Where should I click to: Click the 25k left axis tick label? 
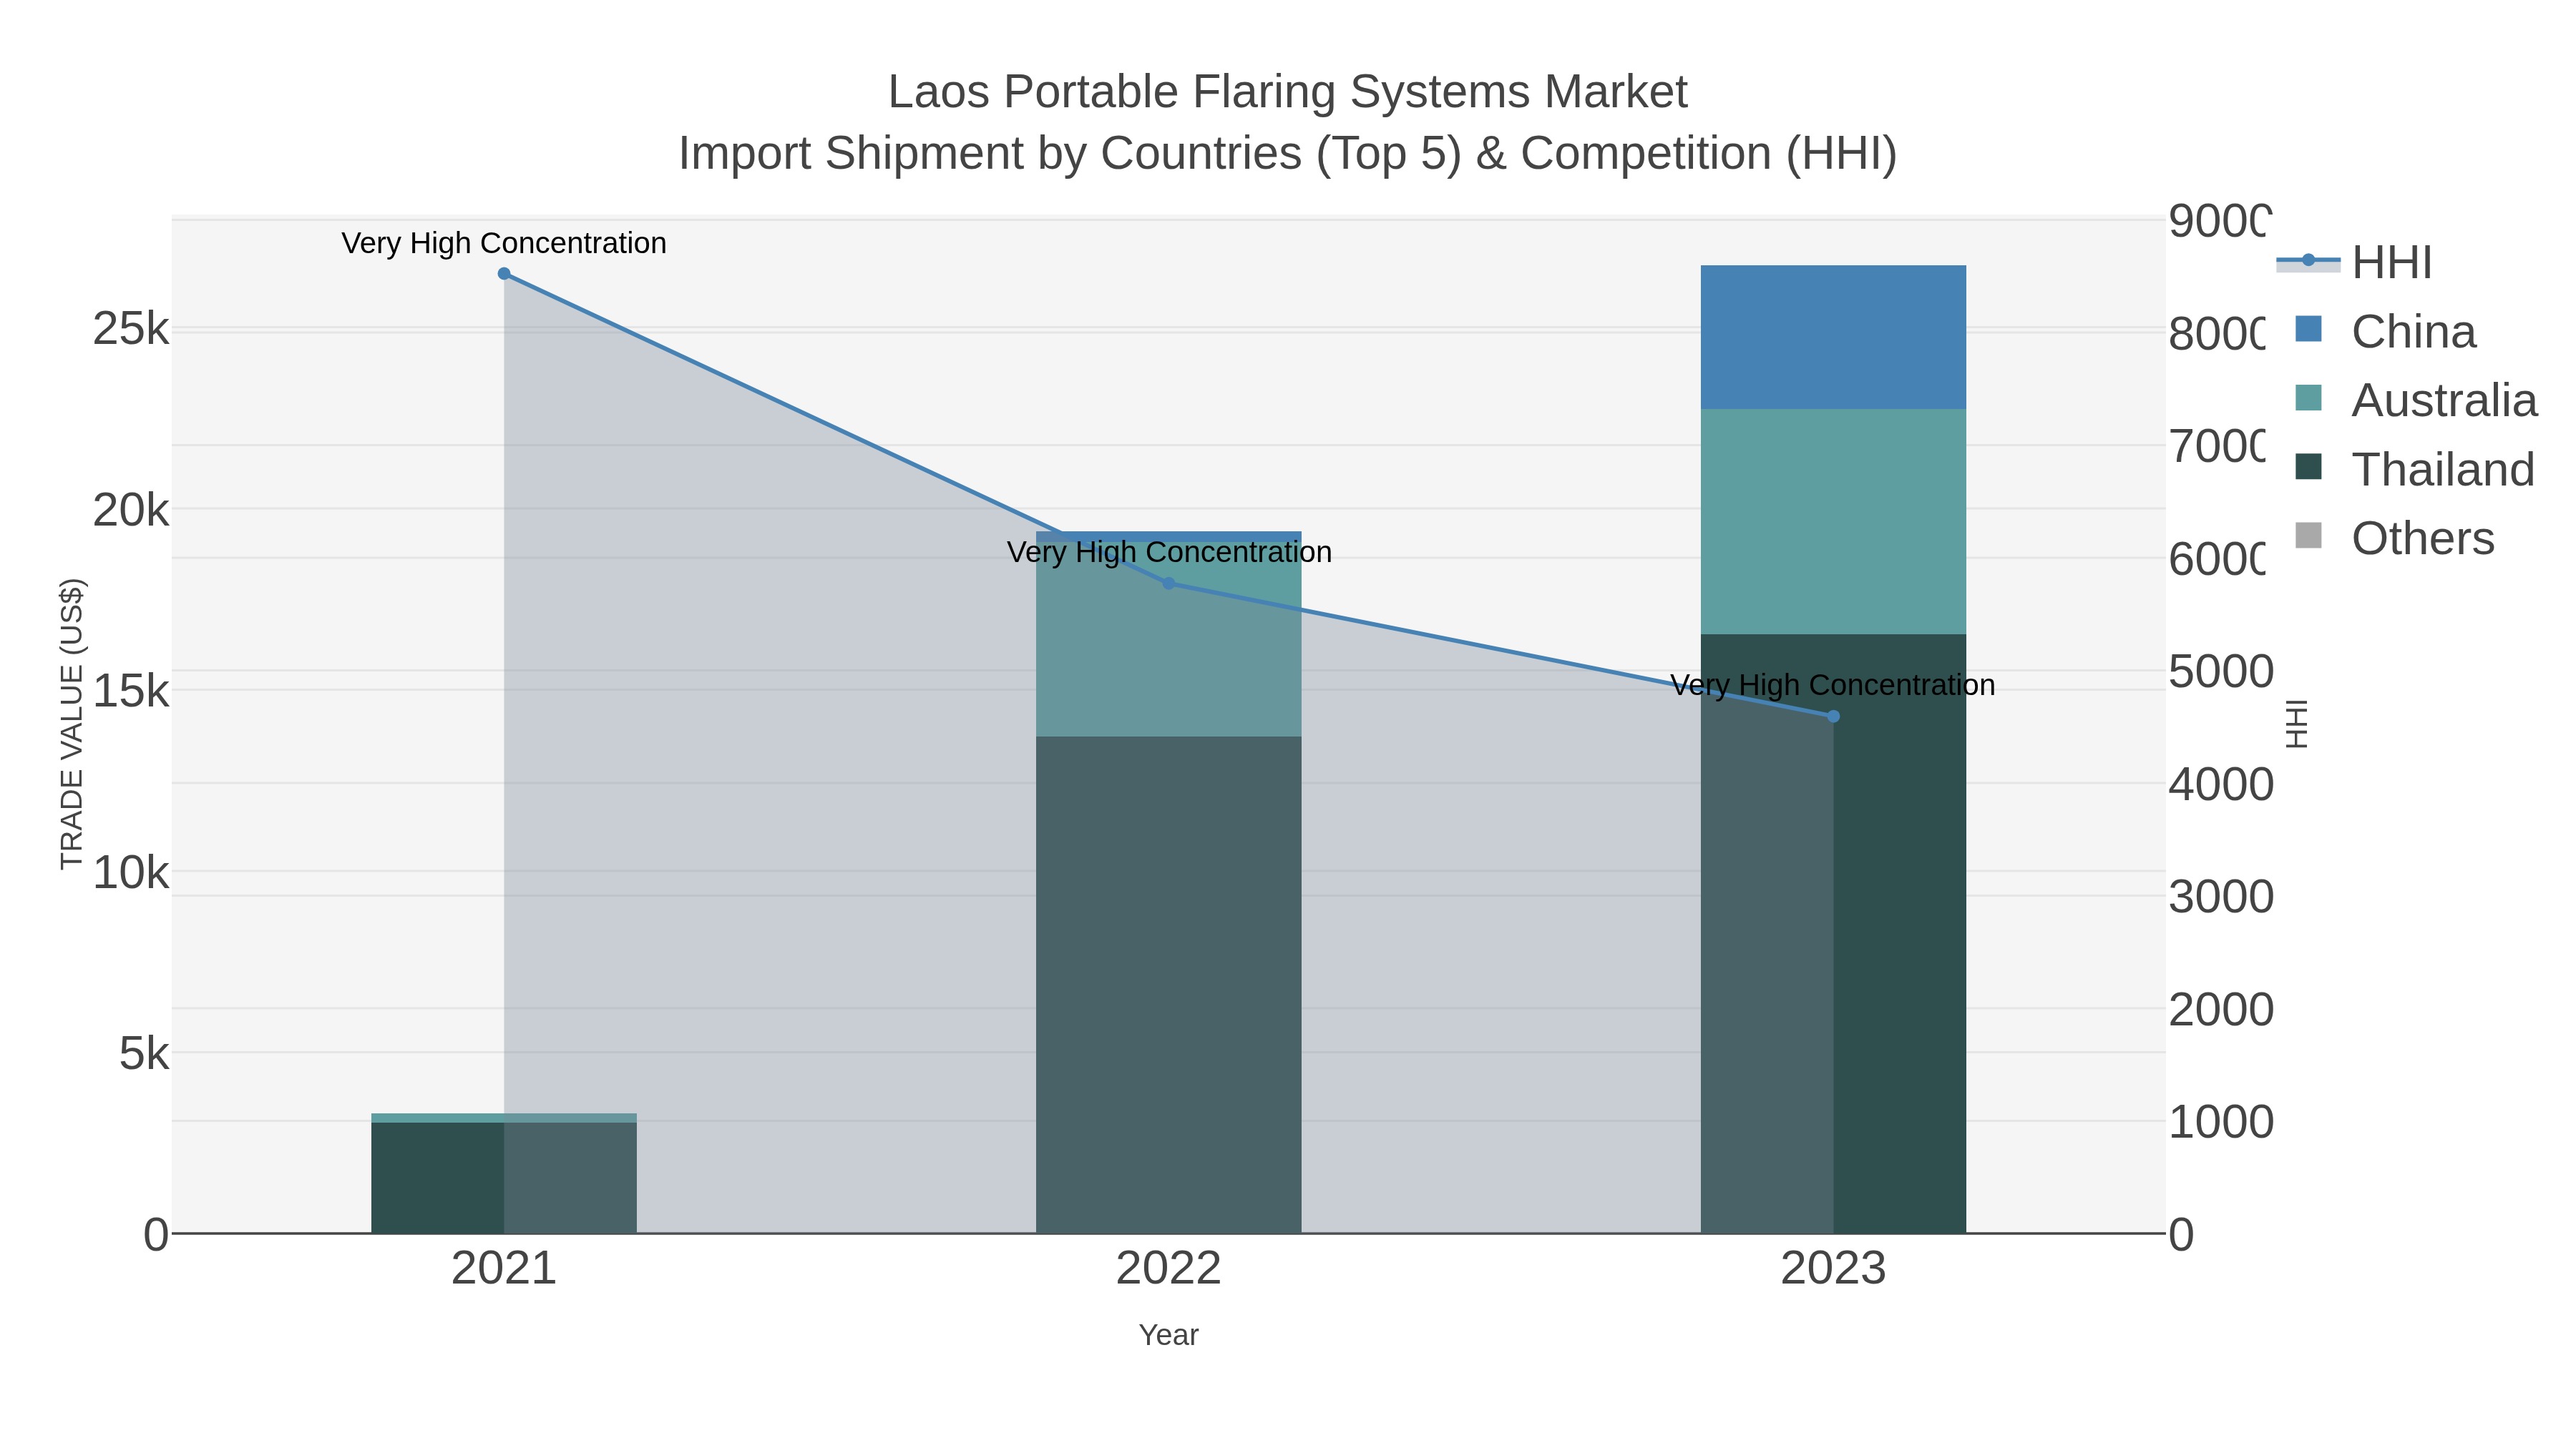tap(131, 329)
